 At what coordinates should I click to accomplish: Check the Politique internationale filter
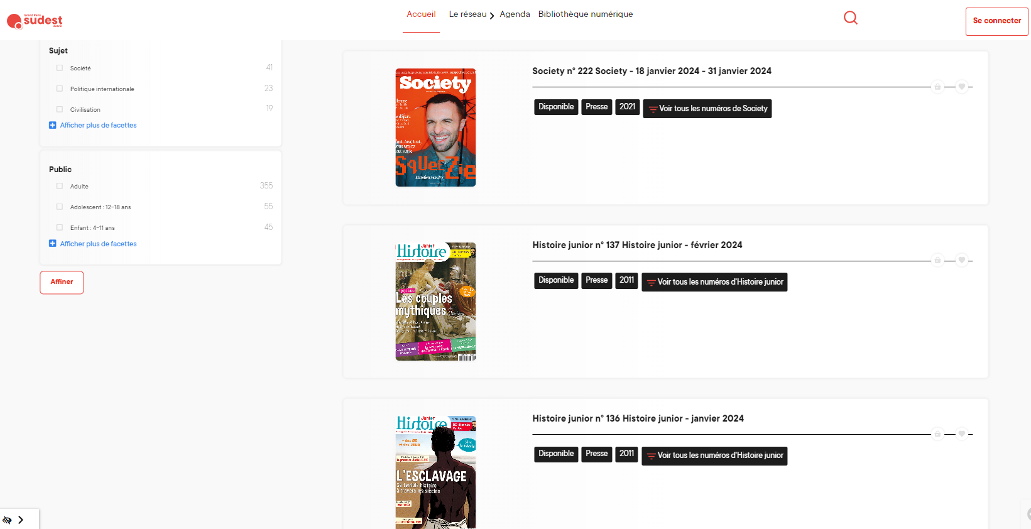60,89
